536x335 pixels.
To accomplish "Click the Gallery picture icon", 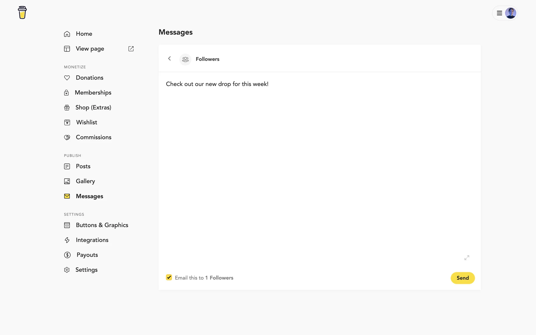I will (x=67, y=181).
